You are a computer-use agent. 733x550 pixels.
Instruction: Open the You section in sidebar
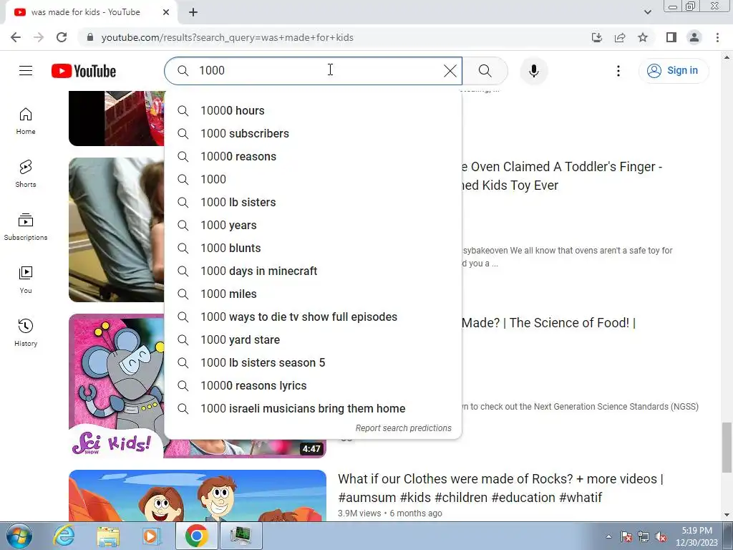(x=26, y=280)
